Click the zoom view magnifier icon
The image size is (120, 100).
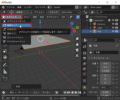point(77,39)
